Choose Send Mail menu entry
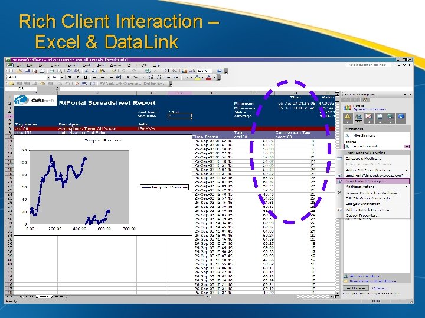This screenshot has height=318, width=425. click(373, 175)
